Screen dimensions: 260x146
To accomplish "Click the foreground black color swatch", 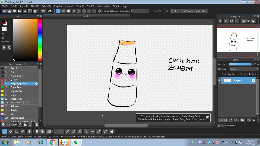I will click(3, 22).
